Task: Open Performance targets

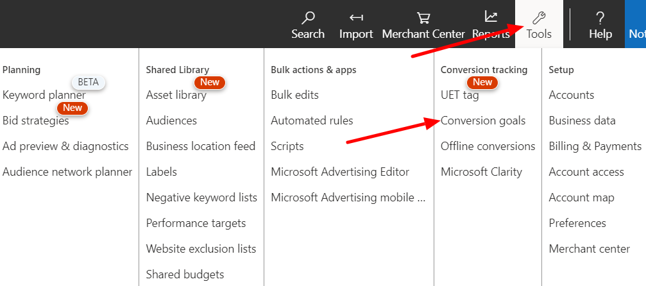Action: 196,223
